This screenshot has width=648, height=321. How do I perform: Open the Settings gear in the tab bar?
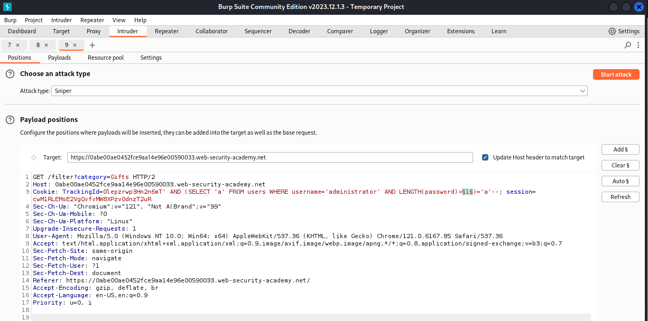click(624, 31)
